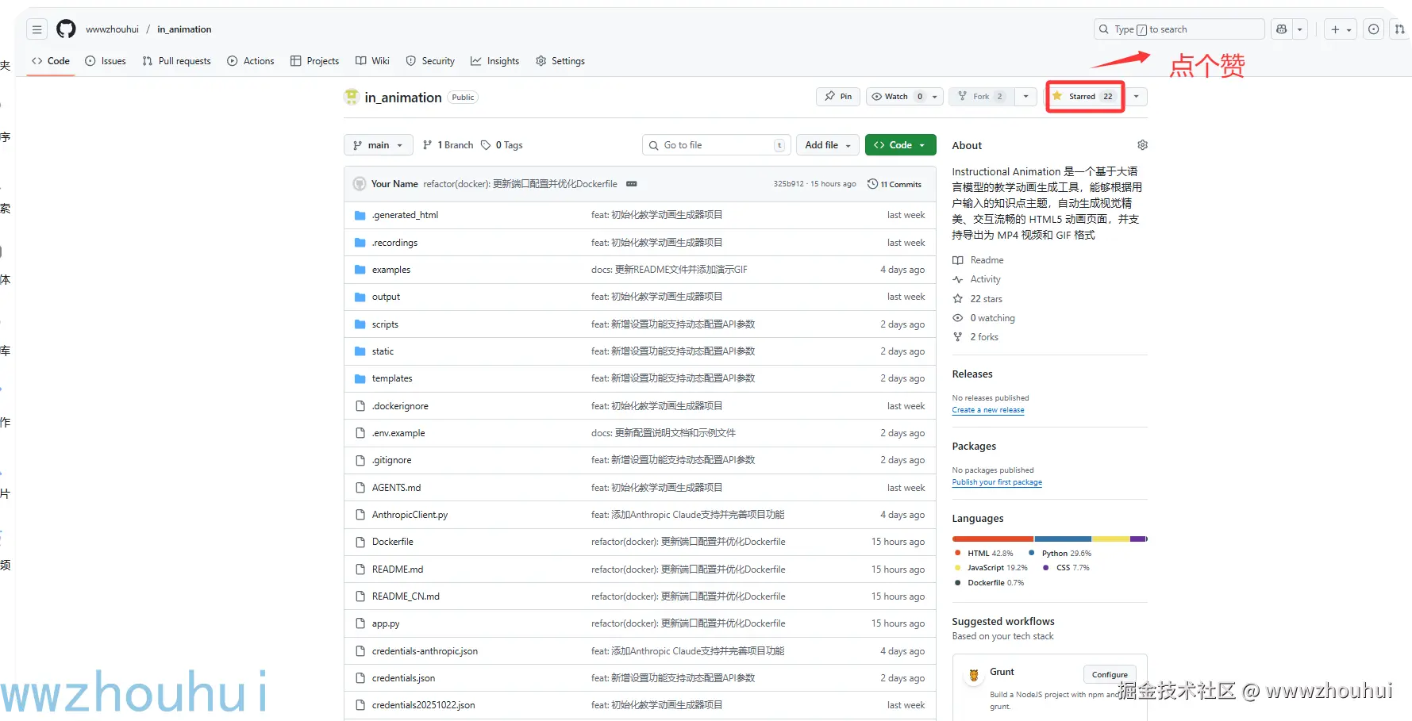
Task: Go to the GitHub homepage logo
Action: point(66,29)
